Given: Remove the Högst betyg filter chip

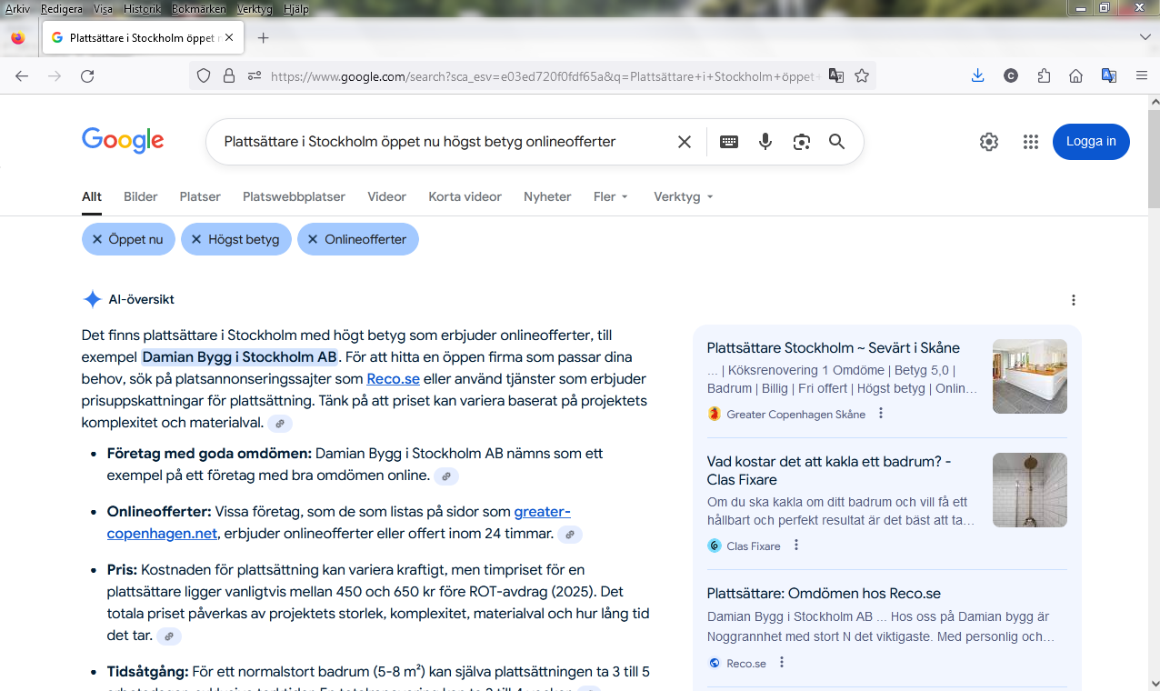Looking at the screenshot, I should tap(195, 239).
